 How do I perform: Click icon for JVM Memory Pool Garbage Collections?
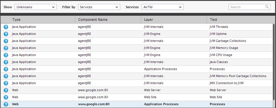6,76
